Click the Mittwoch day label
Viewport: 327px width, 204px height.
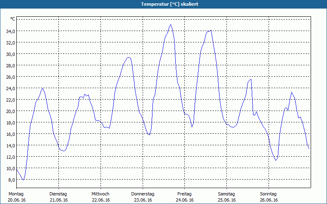[100, 194]
